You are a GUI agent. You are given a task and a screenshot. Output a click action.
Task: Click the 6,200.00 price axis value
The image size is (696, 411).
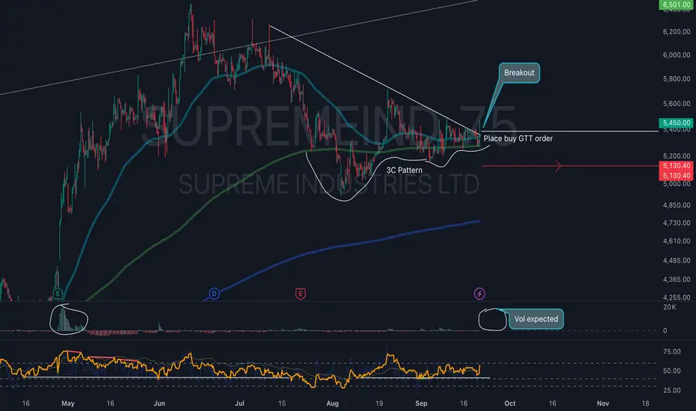coord(677,32)
